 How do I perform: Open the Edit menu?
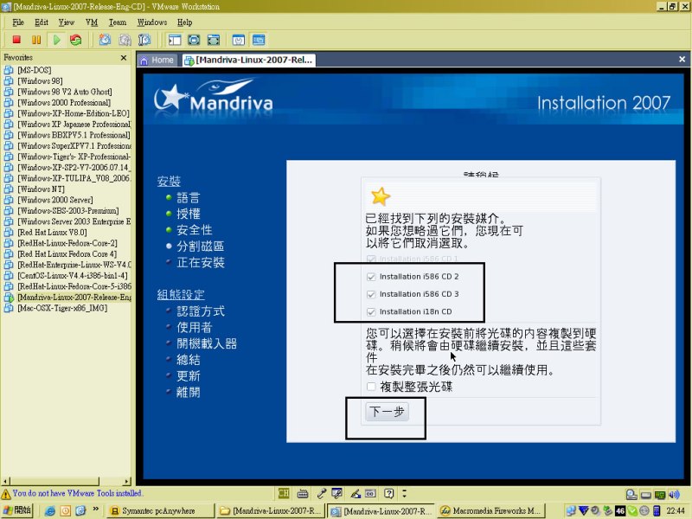coord(42,22)
